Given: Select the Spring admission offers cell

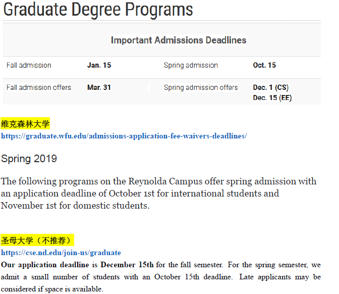Looking at the screenshot, I should pyautogui.click(x=201, y=87).
